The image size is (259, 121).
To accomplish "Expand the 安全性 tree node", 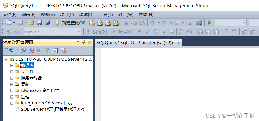I will pyautogui.click(x=12, y=72).
